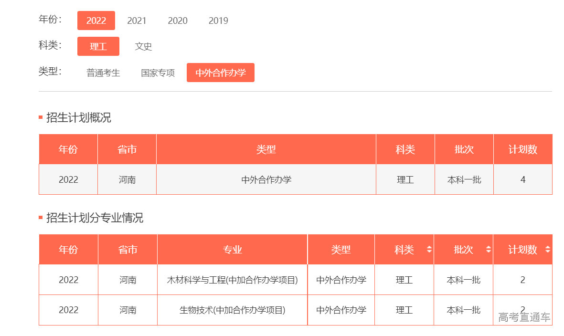Click the 招生计划概况 section heading
Viewport: 564px width, 336px height.
[78, 118]
